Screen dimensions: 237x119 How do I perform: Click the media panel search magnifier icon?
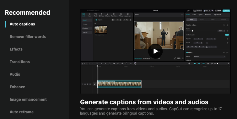point(131,20)
